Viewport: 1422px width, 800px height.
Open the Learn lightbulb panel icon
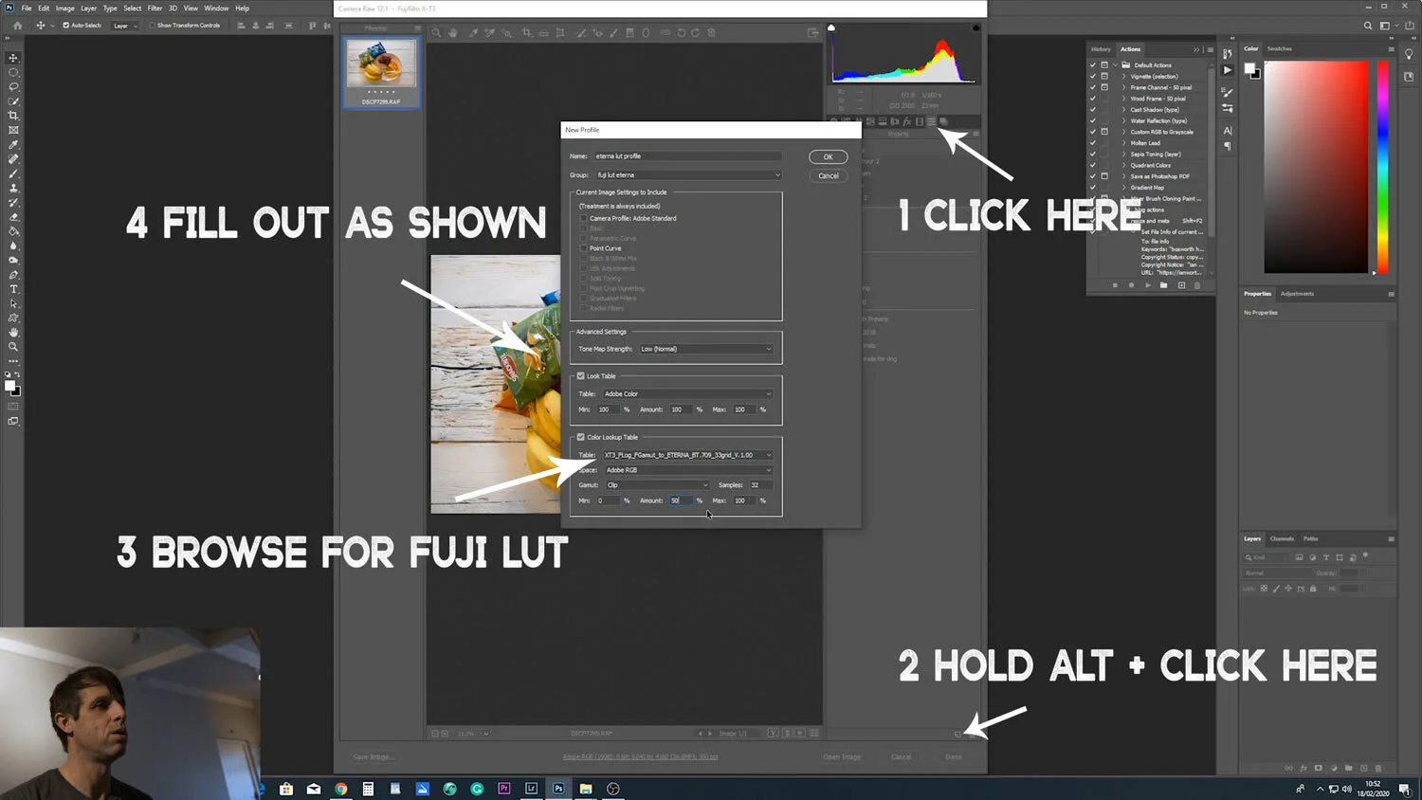(1409, 55)
